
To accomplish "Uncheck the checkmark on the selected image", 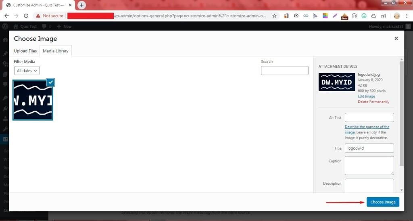I will 50,82.
